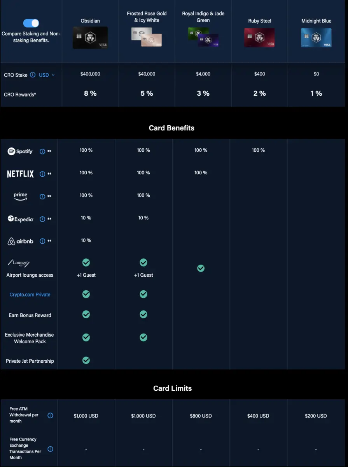This screenshot has height=467, width=348.
Task: Click the CRO Stake info icon
Action: click(x=33, y=75)
